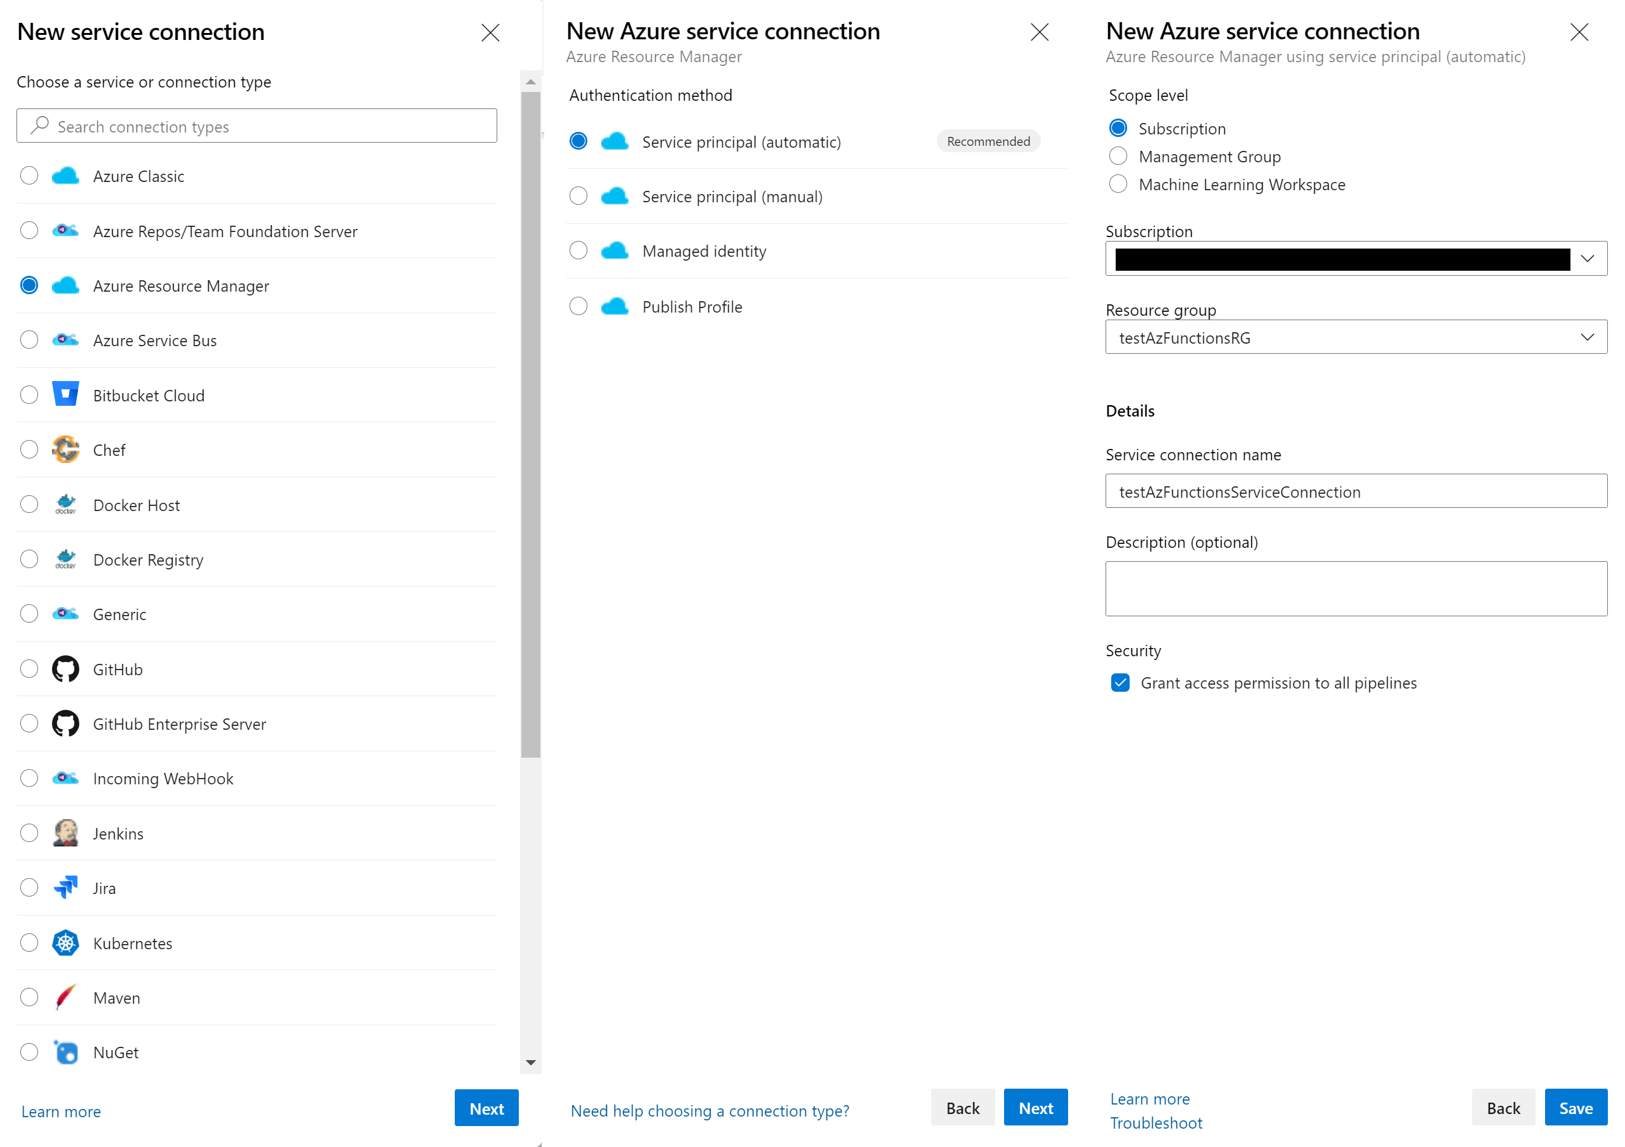Close the New service connection panel
Screen dimensions: 1625x1147
(490, 32)
